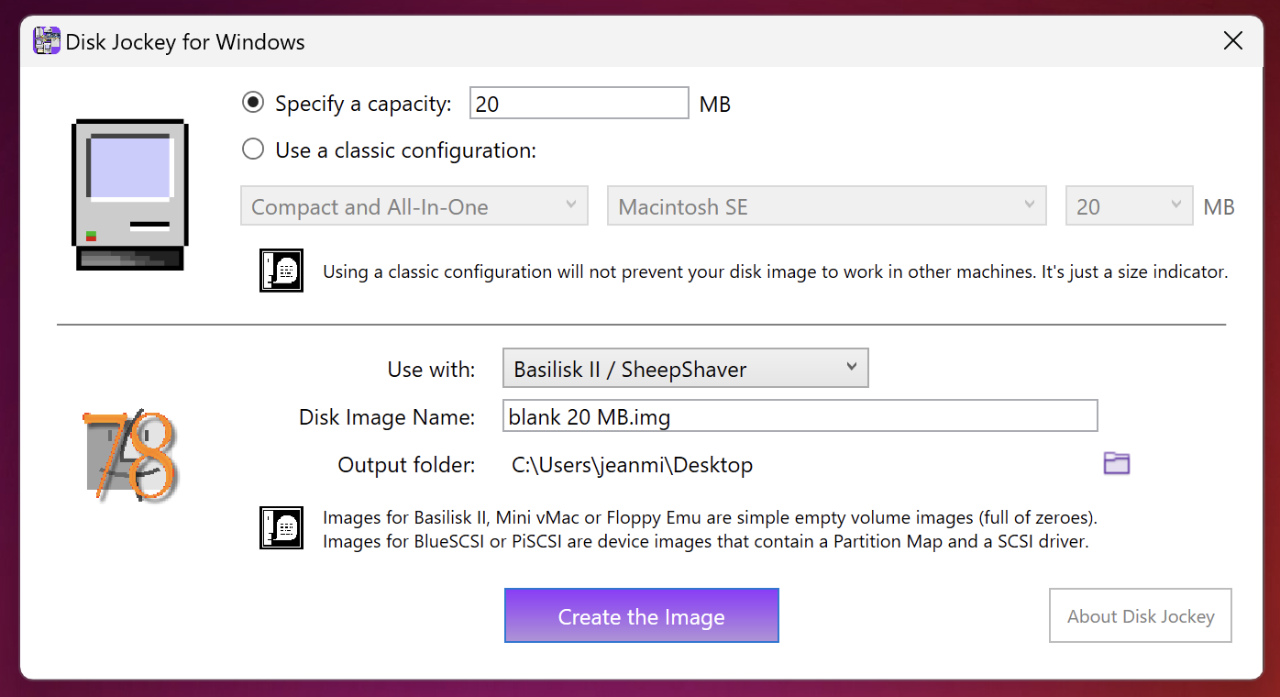Click the classic Macintosh computer icon
The width and height of the screenshot is (1280, 697).
coord(129,194)
